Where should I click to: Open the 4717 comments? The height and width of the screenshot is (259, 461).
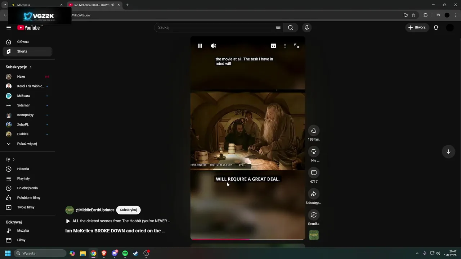314,173
